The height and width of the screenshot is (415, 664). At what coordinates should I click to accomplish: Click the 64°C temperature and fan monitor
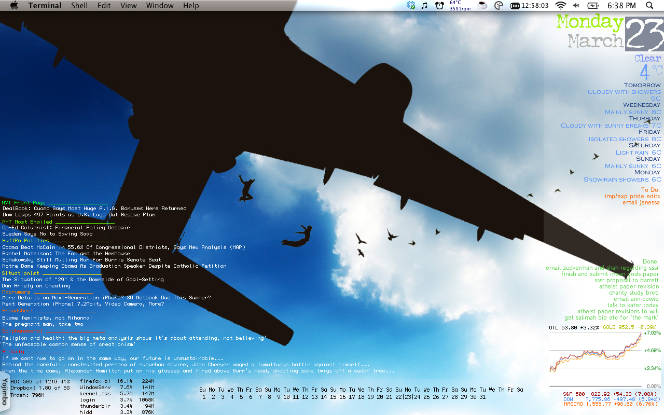[459, 6]
